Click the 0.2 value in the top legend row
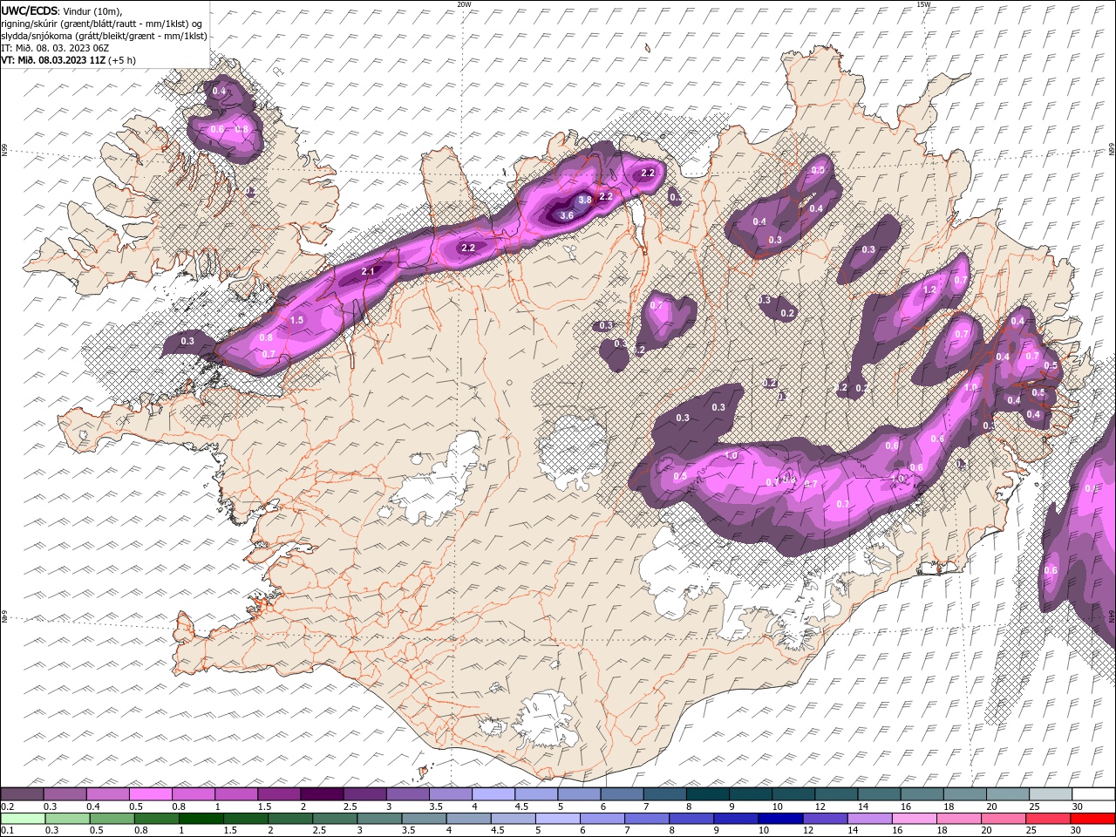 click(x=6, y=807)
